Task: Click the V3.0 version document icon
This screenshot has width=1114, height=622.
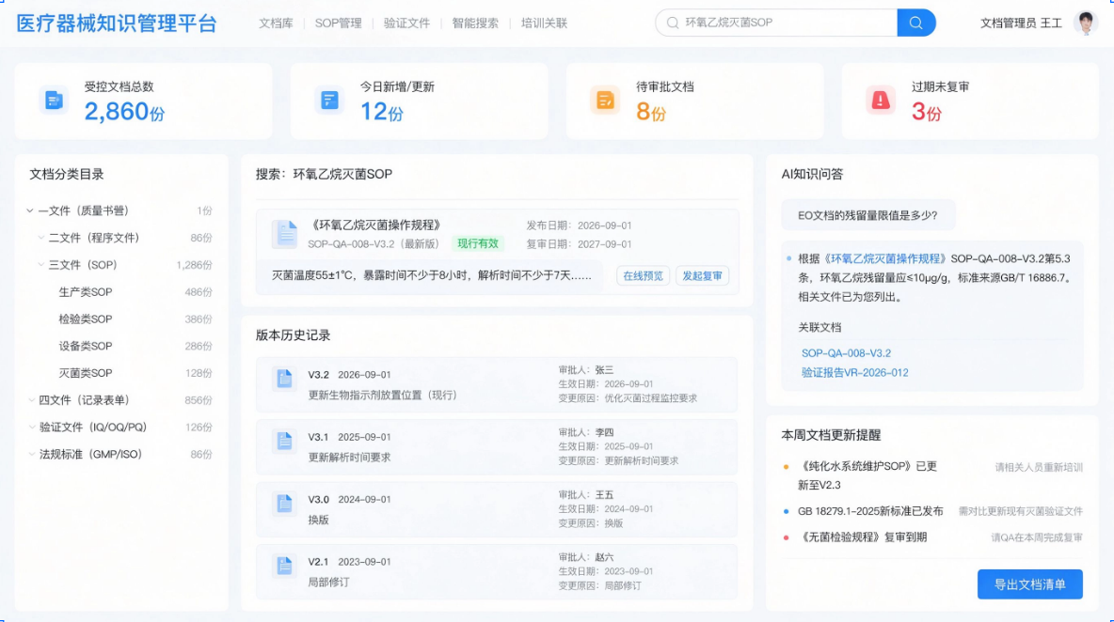Action: tap(284, 504)
